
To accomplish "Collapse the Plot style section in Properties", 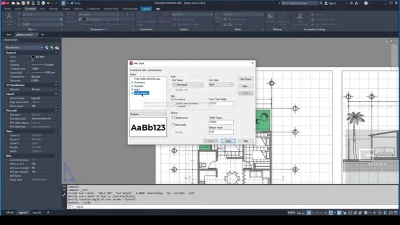I will 56,111.
